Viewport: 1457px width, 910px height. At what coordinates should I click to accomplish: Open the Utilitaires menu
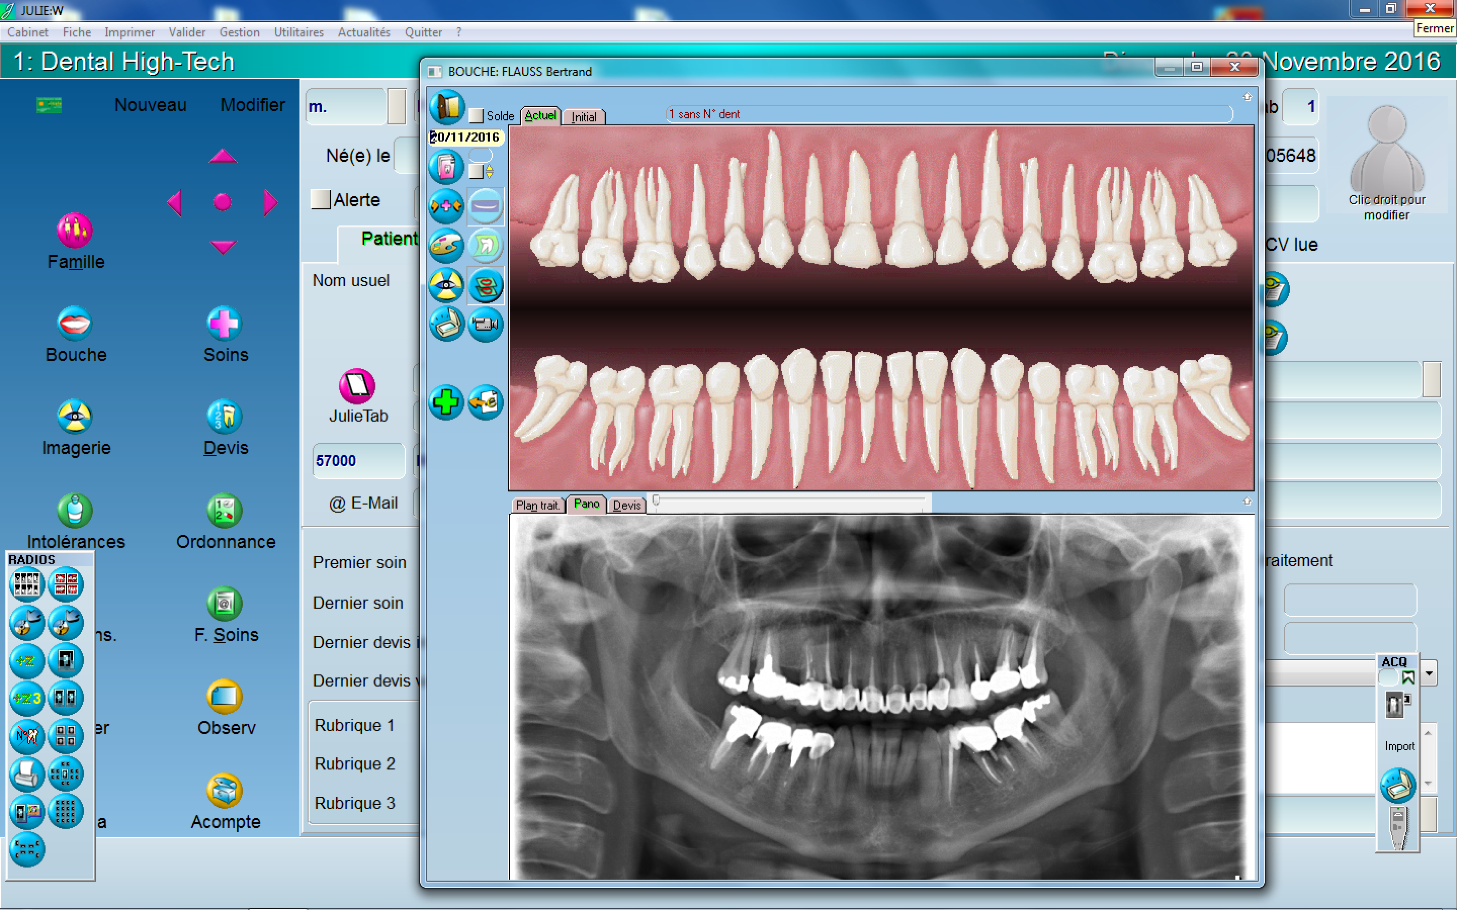(x=298, y=32)
